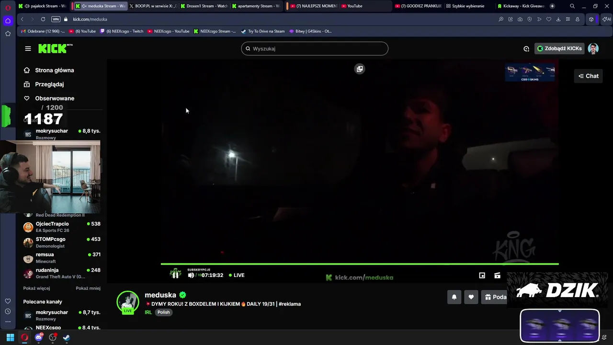Switch to Droxen1 Stream tab

204,6
